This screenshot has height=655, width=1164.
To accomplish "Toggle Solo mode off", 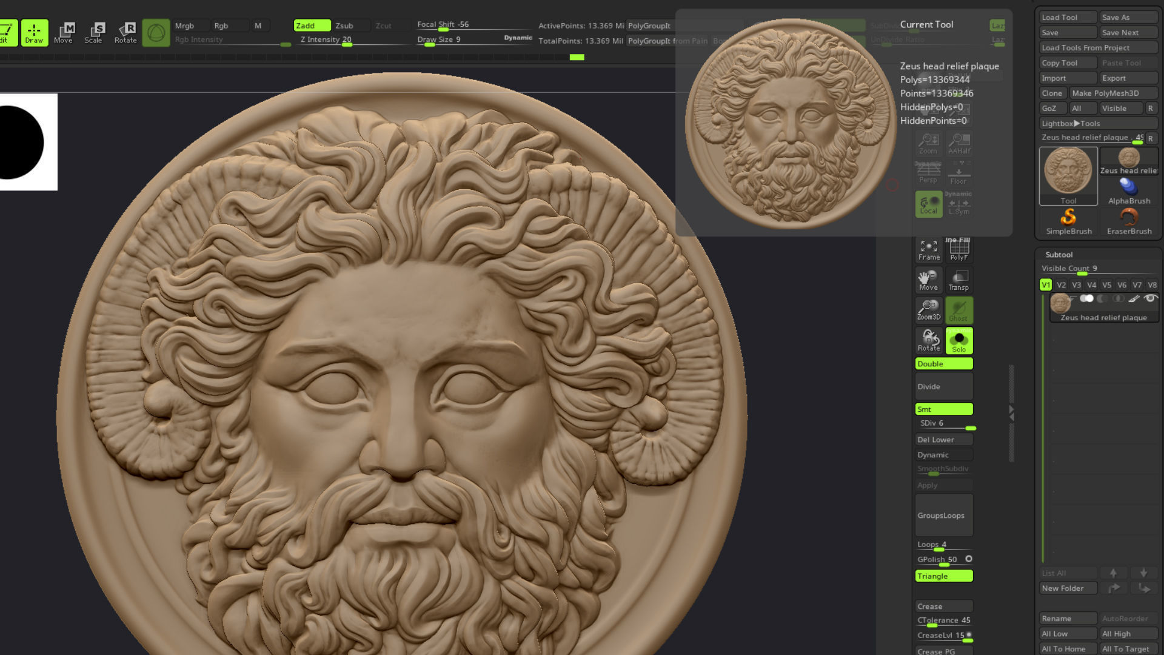I will point(958,340).
